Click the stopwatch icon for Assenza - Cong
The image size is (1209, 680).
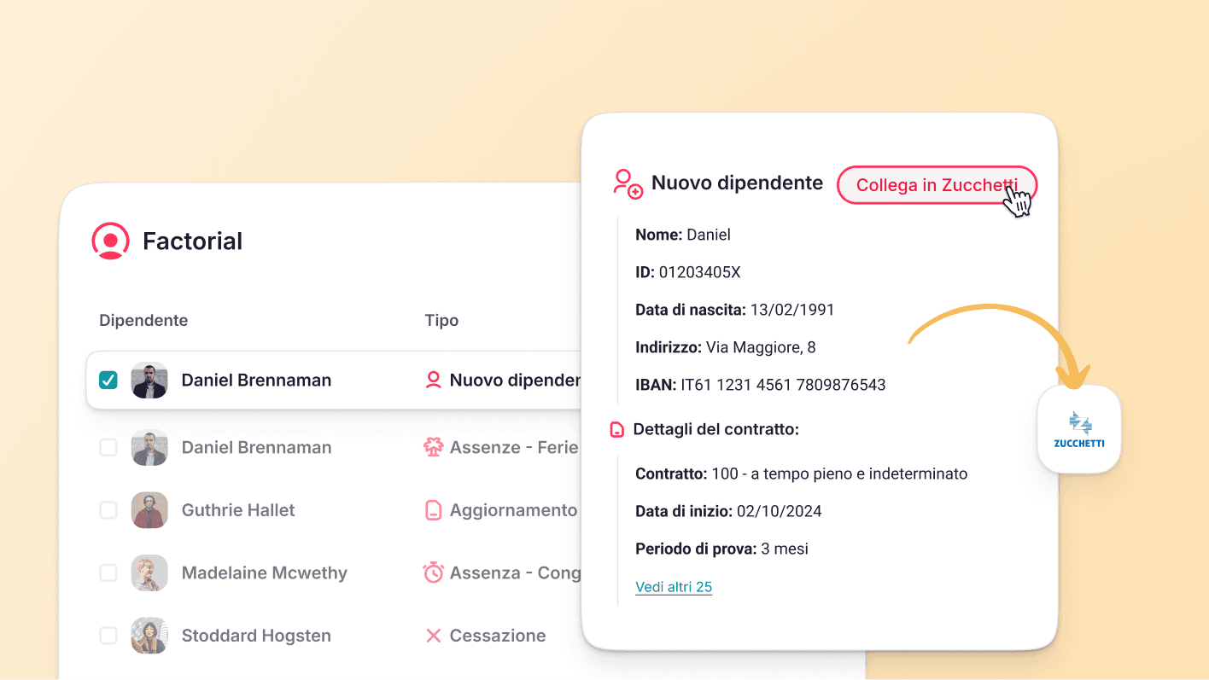point(435,572)
